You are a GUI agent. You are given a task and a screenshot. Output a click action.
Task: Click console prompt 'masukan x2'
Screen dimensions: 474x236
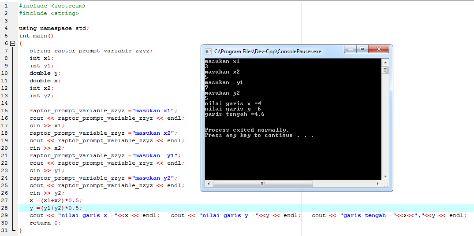pyautogui.click(x=222, y=72)
